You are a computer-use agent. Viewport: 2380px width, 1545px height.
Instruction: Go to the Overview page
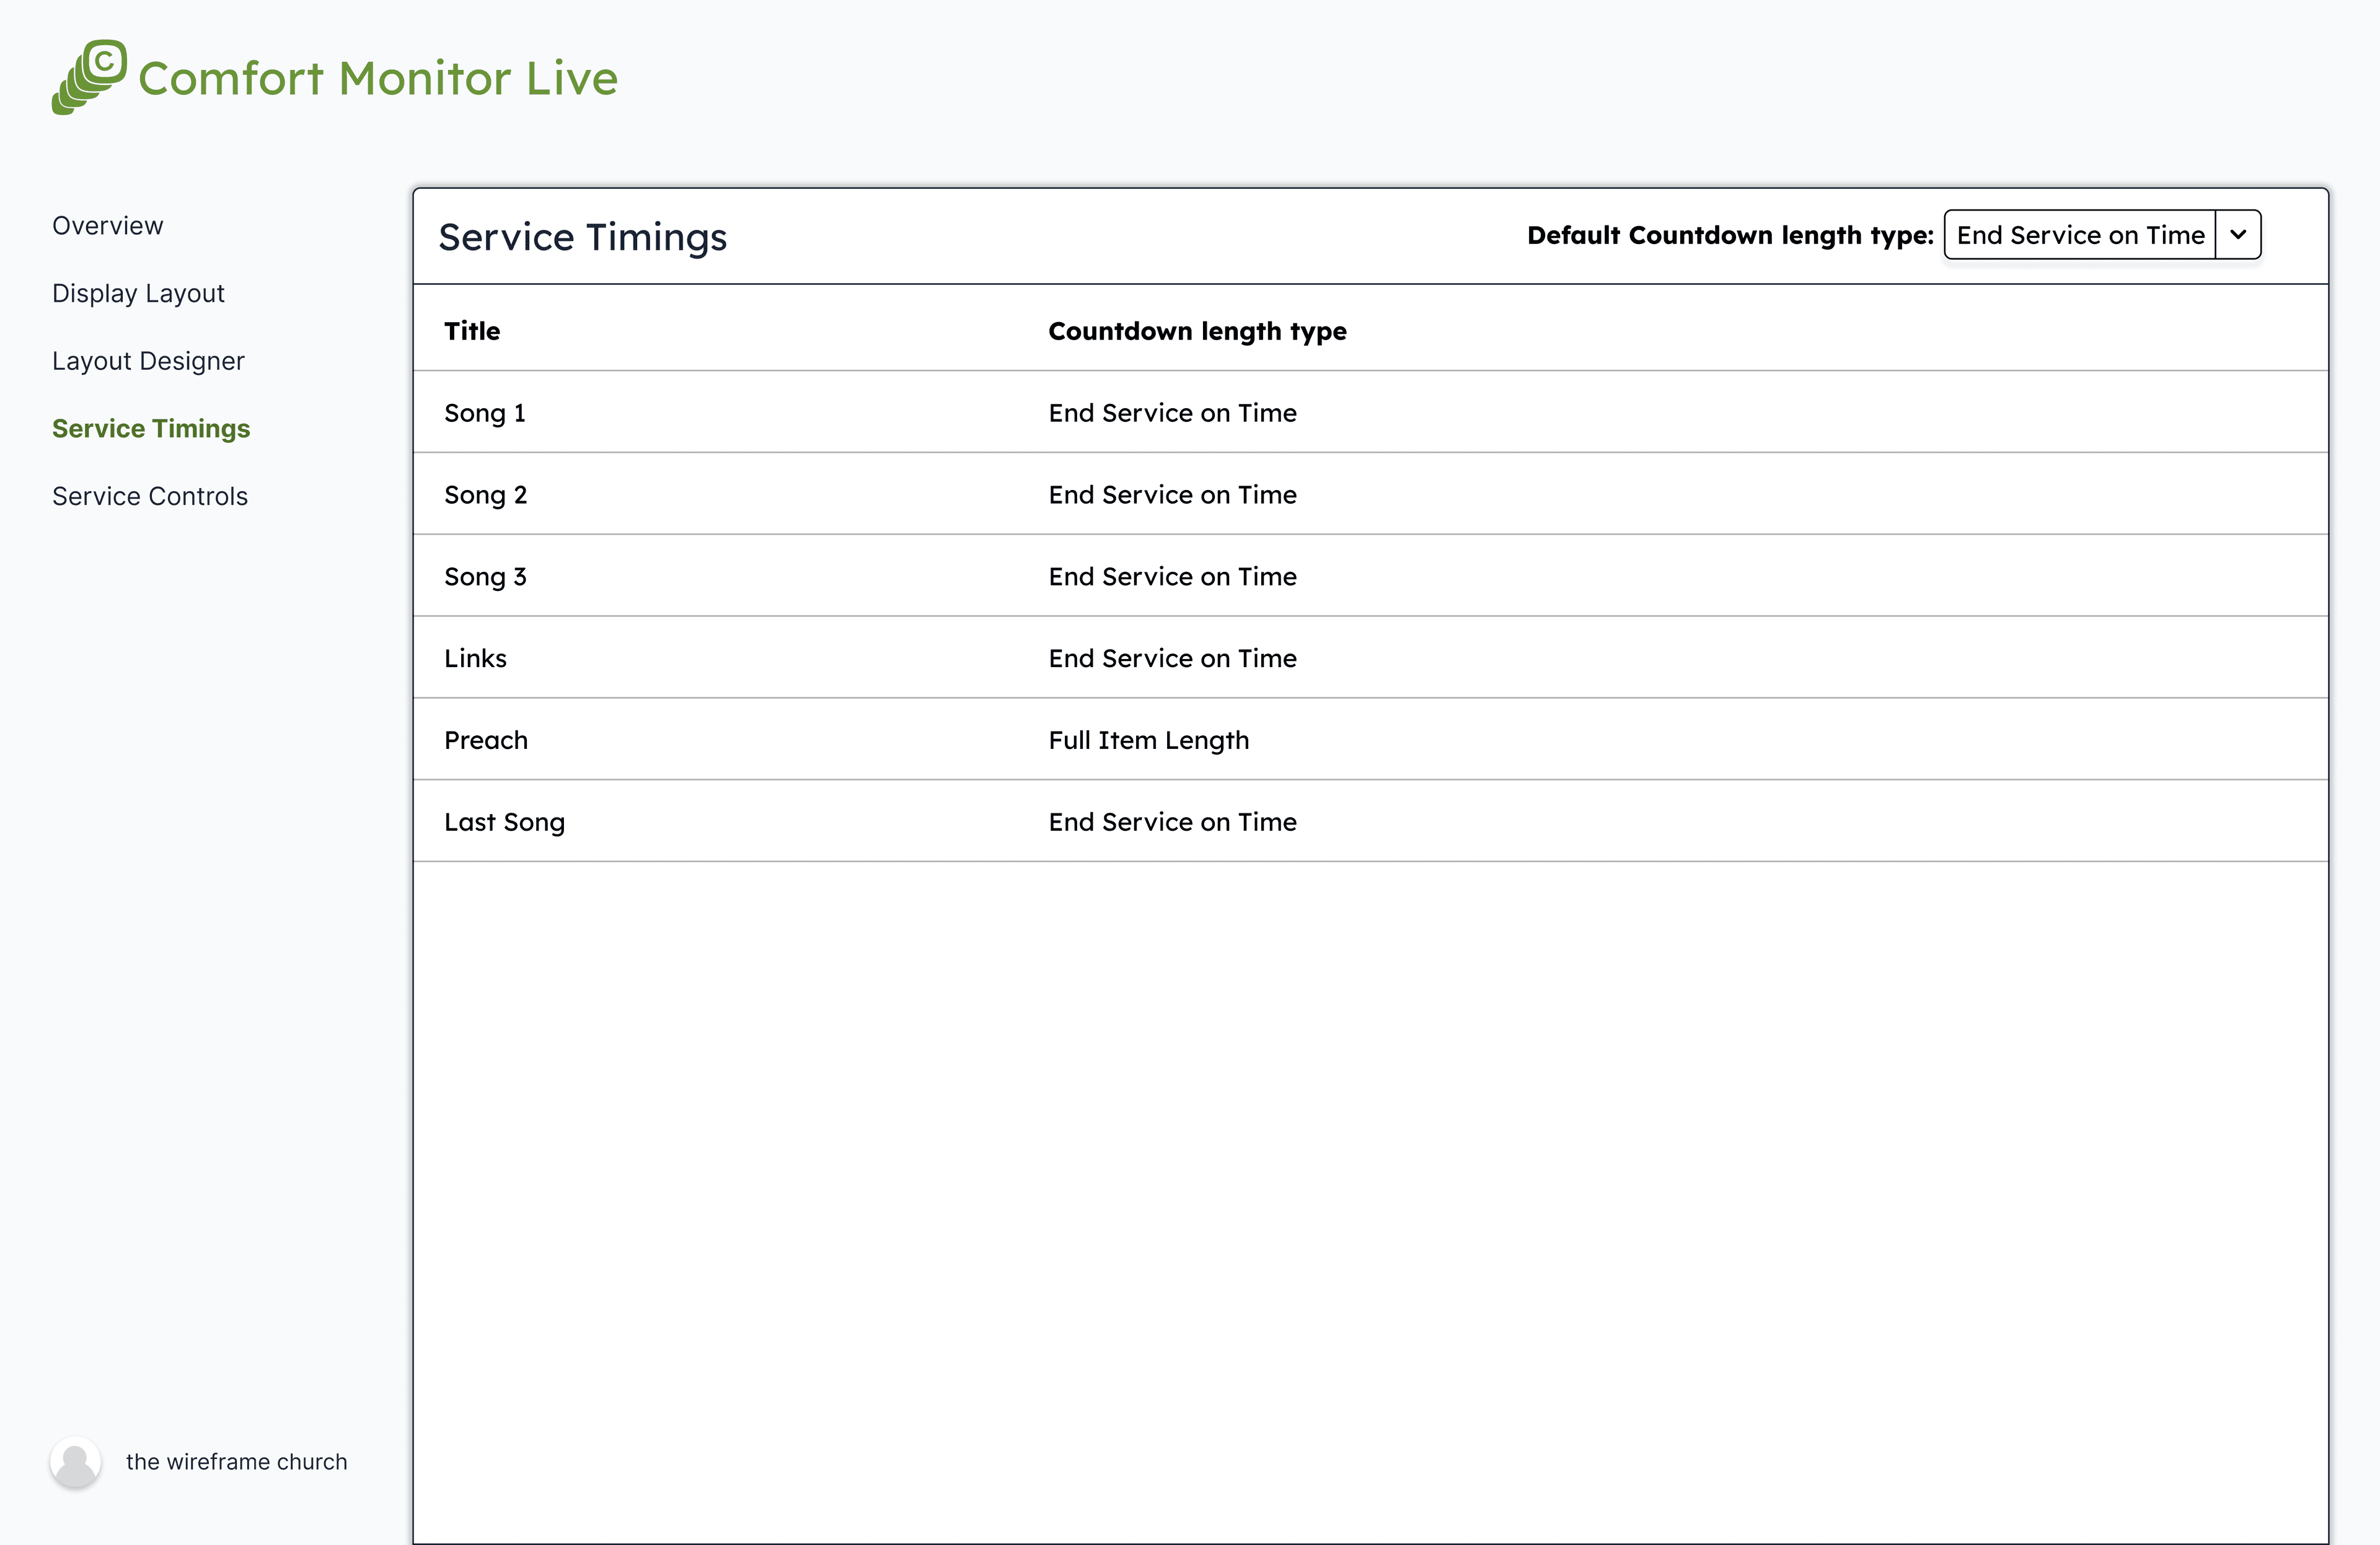click(107, 226)
